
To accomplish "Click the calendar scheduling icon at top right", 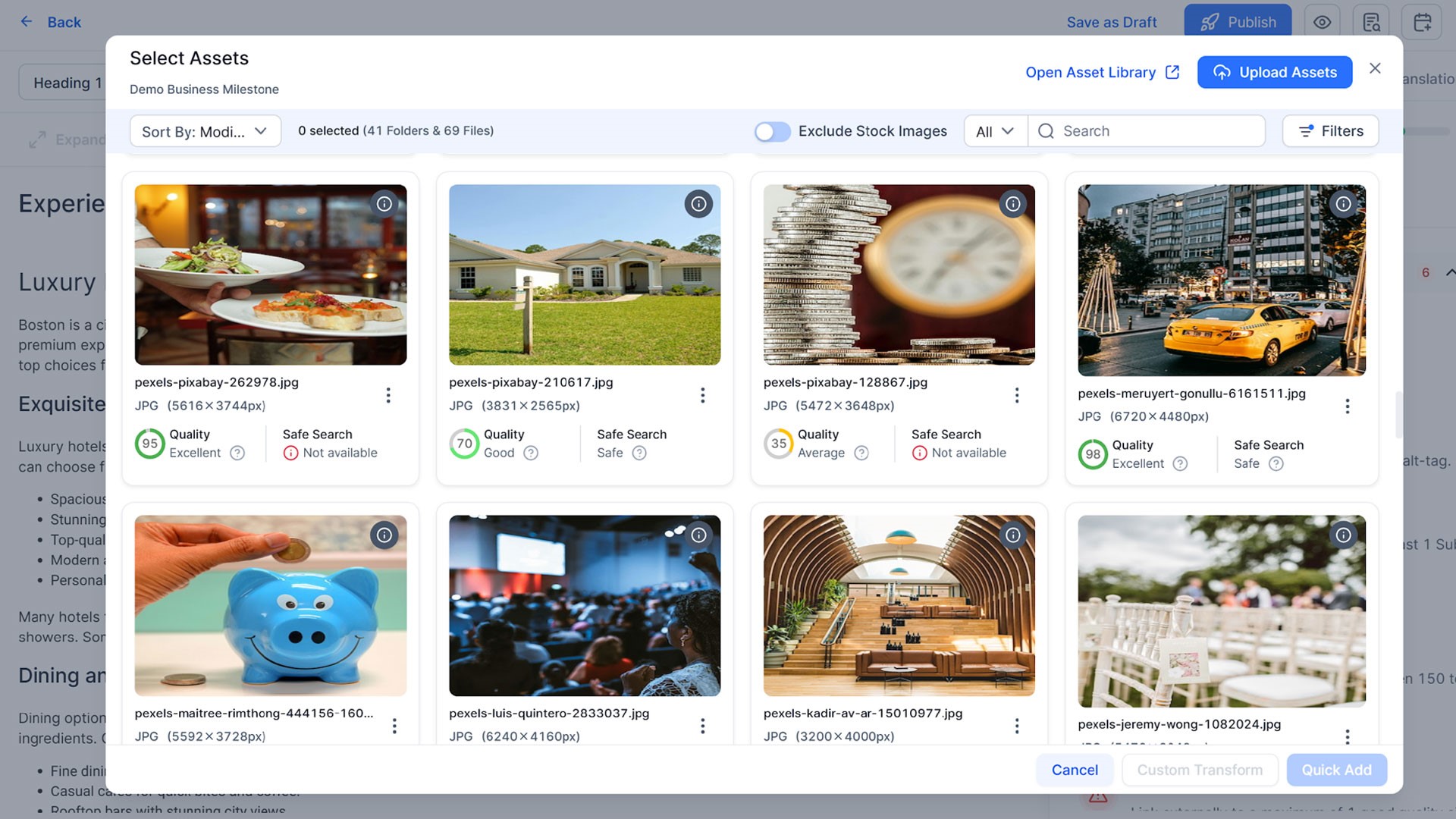I will [x=1422, y=21].
